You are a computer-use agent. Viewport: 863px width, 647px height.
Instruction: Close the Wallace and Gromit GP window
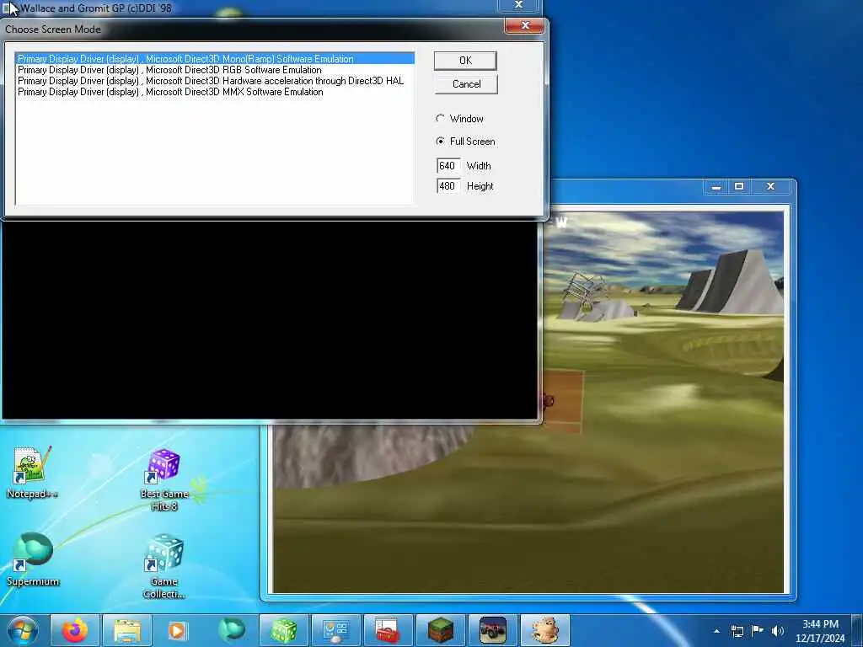tap(518, 5)
